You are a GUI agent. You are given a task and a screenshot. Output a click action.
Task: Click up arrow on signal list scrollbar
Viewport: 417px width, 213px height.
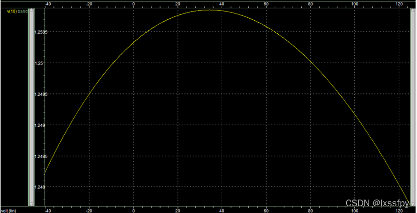[x=32, y=11]
